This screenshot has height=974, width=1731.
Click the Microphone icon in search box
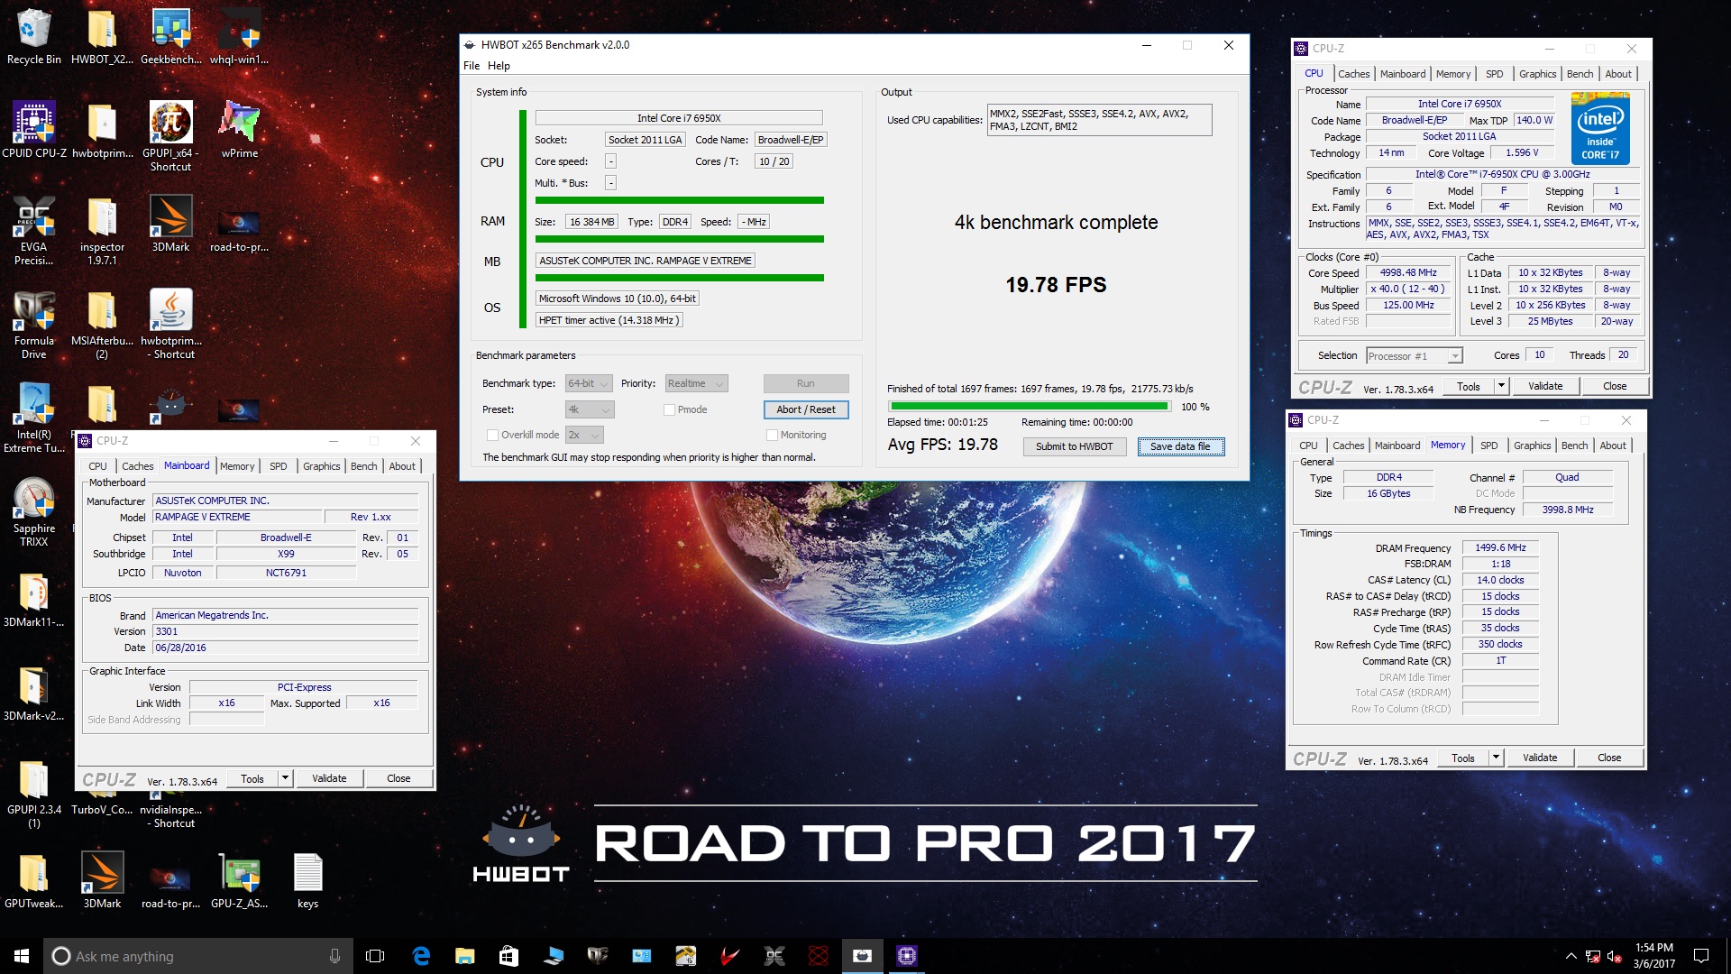(x=334, y=956)
